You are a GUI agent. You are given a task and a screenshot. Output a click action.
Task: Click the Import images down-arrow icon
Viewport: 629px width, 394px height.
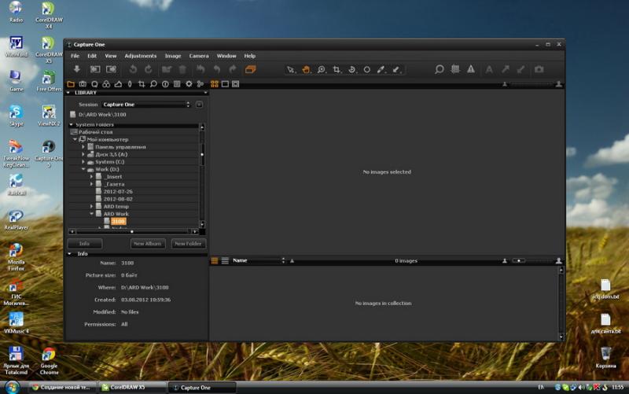(x=76, y=69)
